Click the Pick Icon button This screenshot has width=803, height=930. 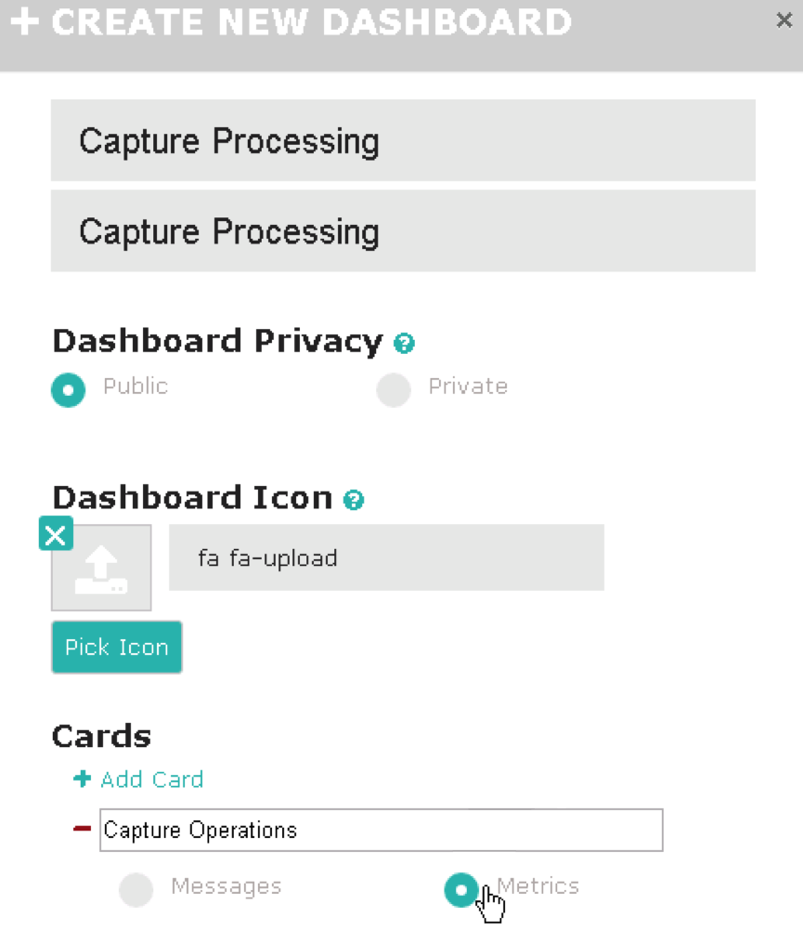pos(117,647)
